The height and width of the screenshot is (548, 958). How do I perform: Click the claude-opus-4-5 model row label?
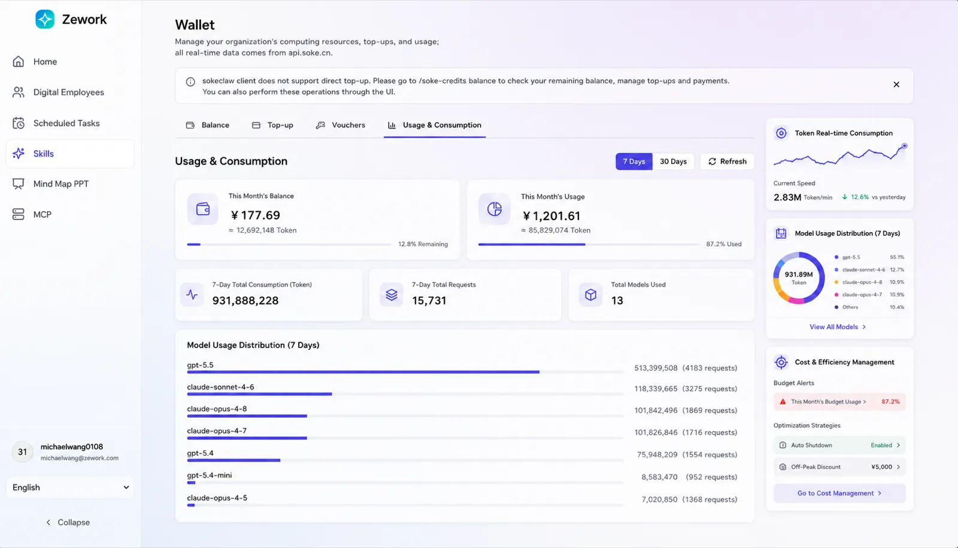(217, 498)
